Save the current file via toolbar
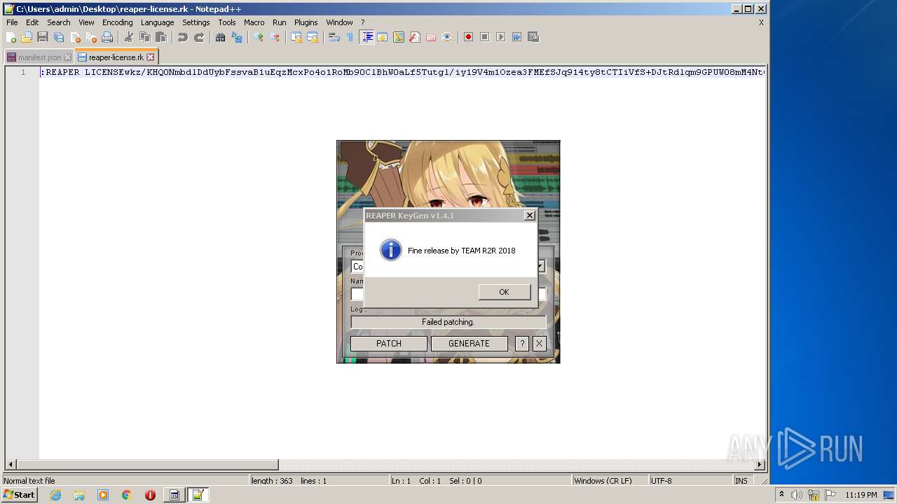The image size is (897, 504). click(43, 37)
